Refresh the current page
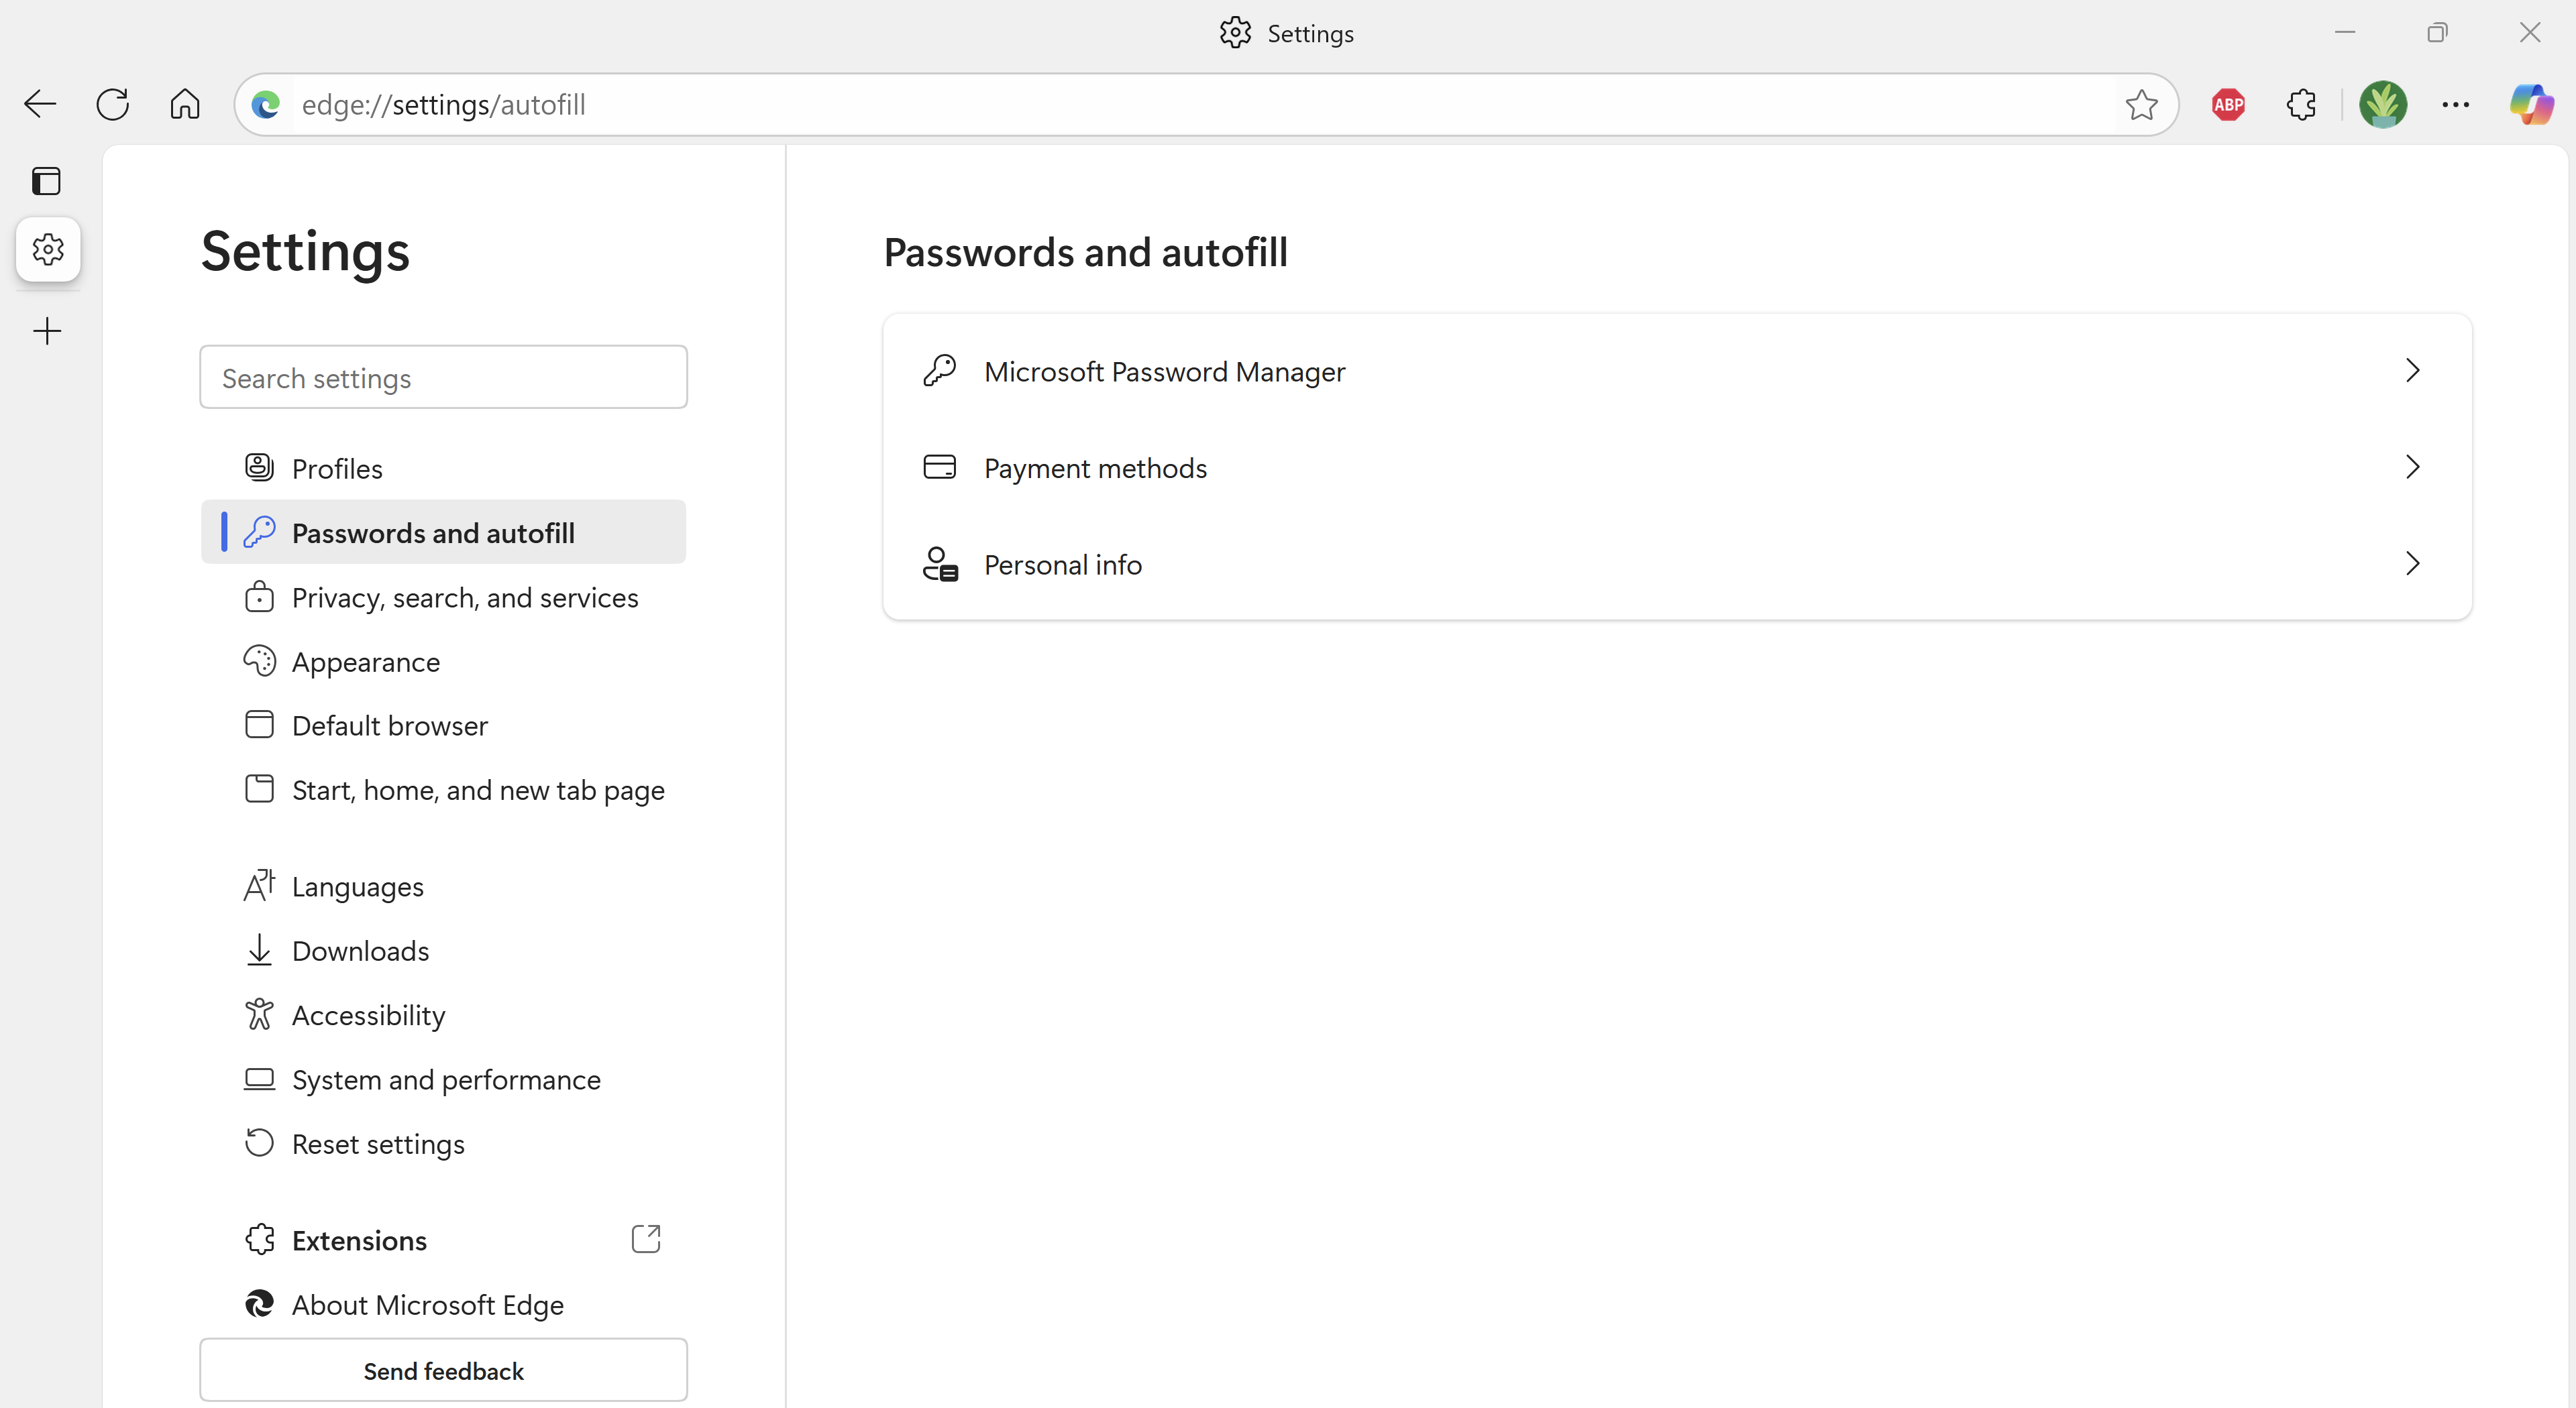This screenshot has width=2576, height=1408. pyautogui.click(x=112, y=104)
